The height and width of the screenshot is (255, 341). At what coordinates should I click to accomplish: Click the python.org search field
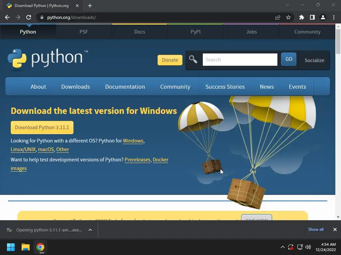coord(240,60)
